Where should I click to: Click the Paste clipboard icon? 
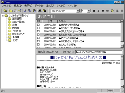tap(34, 11)
